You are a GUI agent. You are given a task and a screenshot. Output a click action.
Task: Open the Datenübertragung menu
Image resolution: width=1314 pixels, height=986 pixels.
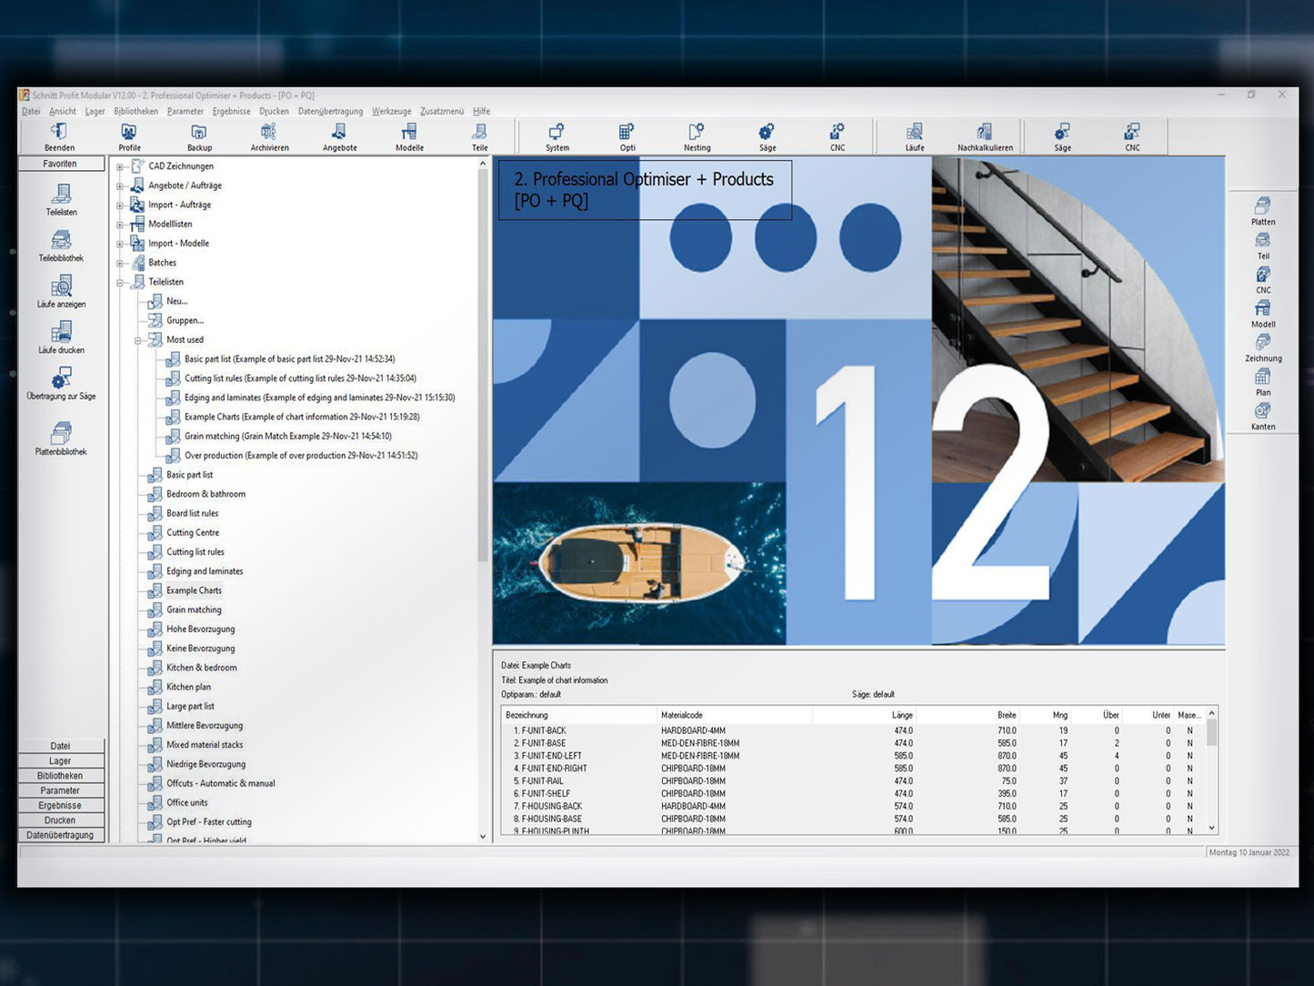tap(330, 111)
